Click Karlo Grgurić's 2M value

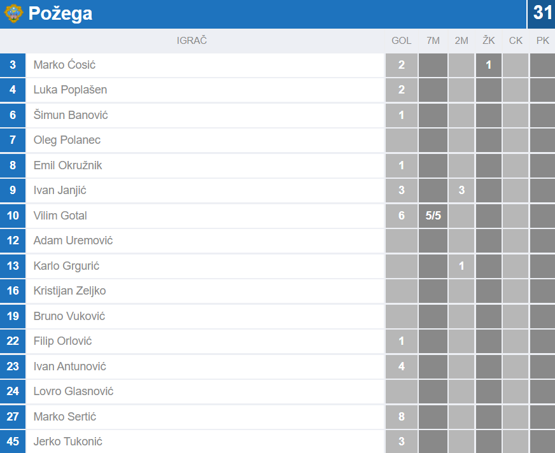pos(461,266)
